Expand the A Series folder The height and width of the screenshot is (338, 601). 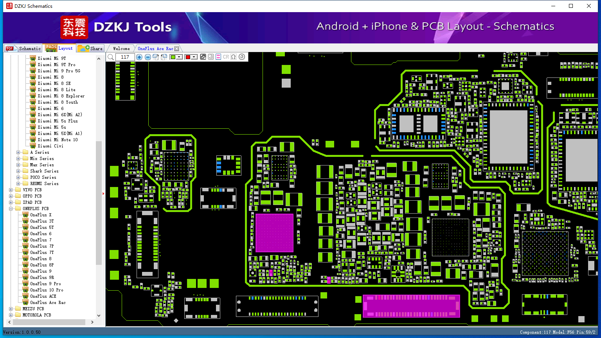pos(18,152)
